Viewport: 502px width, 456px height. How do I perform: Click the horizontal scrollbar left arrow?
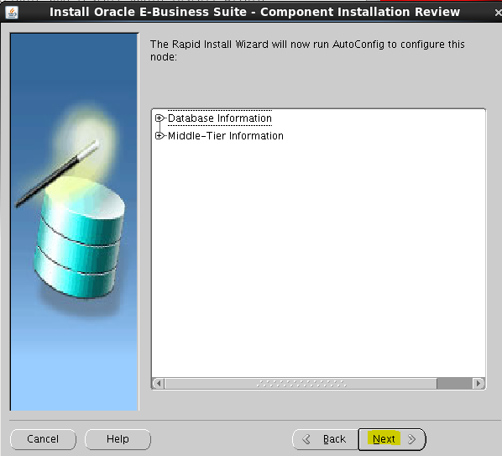[x=159, y=383]
